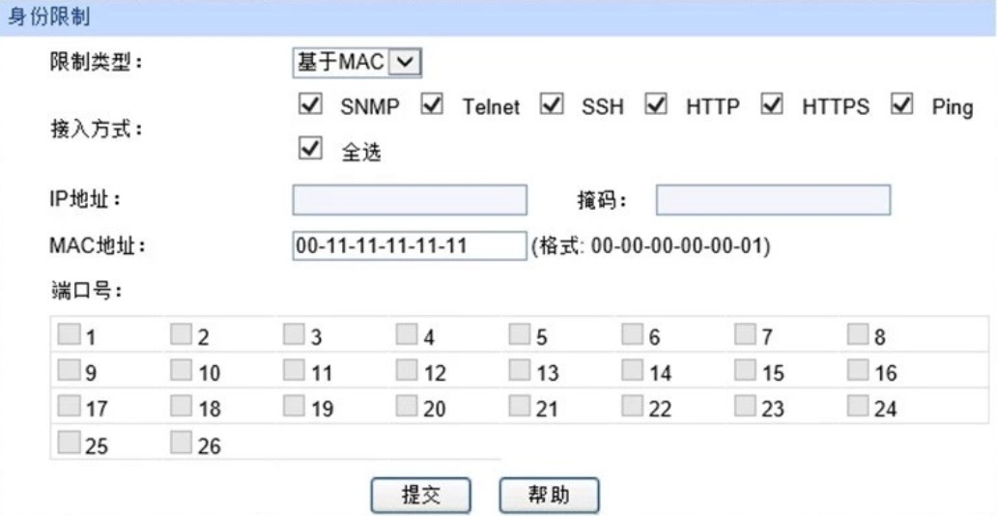Screen dimensions: 997x516
Task: Enable port 12 checkbox
Action: pos(405,368)
